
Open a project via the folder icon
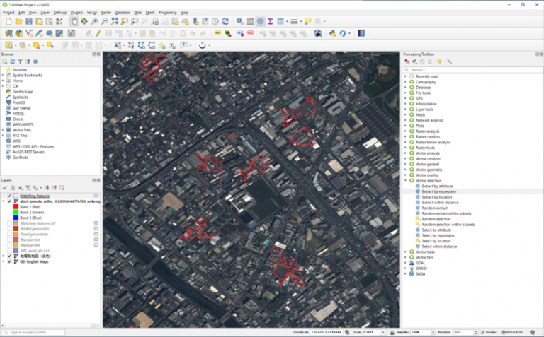click(18, 21)
